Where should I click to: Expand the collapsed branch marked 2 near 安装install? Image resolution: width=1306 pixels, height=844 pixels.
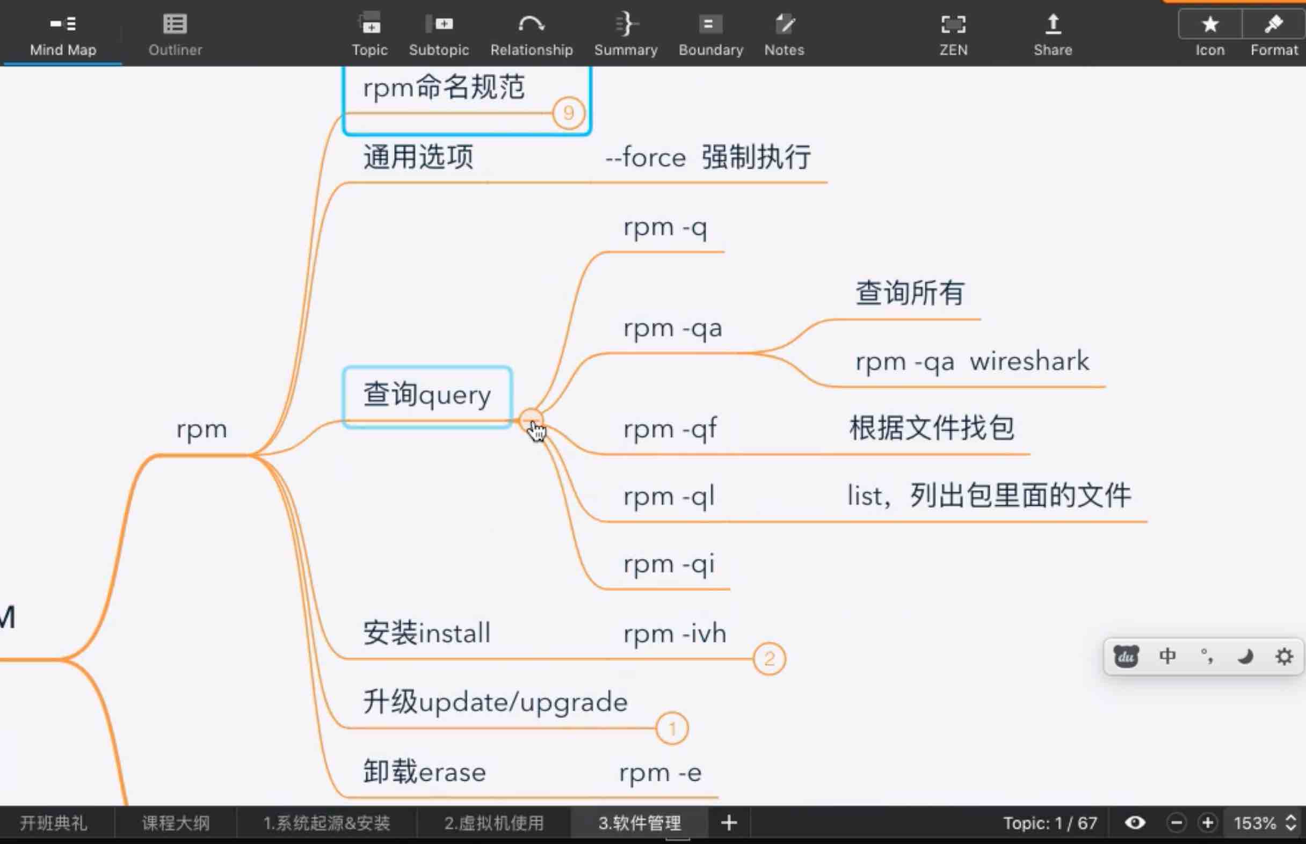click(x=770, y=659)
